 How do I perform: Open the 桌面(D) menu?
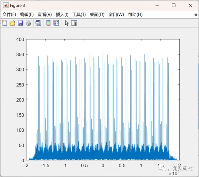pyautogui.click(x=97, y=14)
